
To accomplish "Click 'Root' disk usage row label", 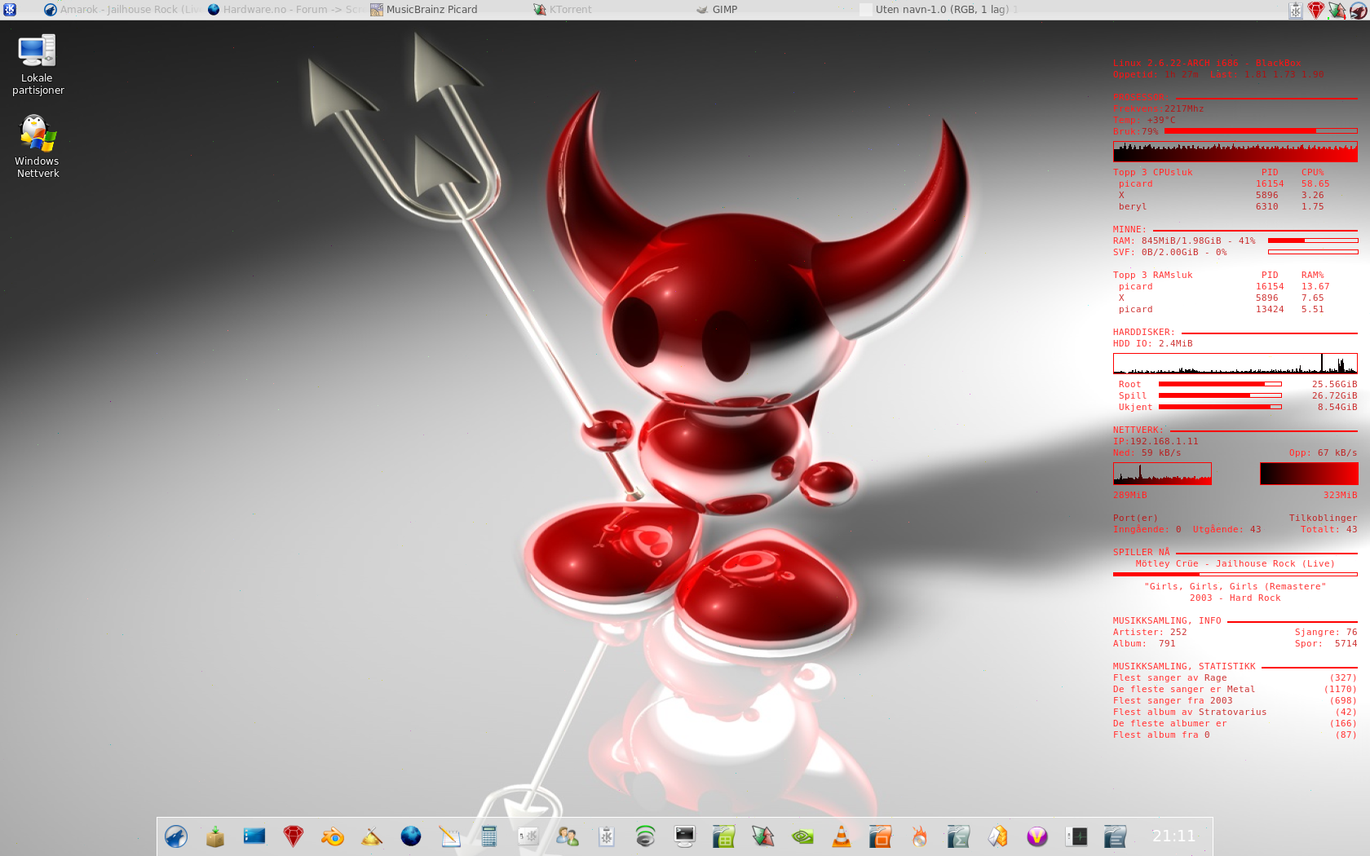I will pos(1129,385).
